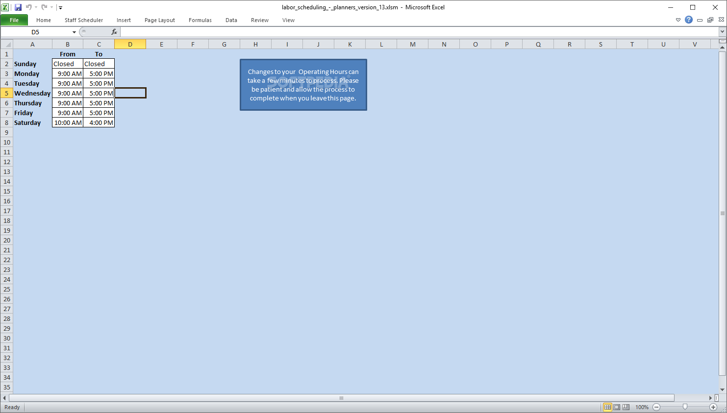Screen dimensions: 727x413
Task: Switch to Page Break Preview in status bar
Action: pyautogui.click(x=626, y=407)
